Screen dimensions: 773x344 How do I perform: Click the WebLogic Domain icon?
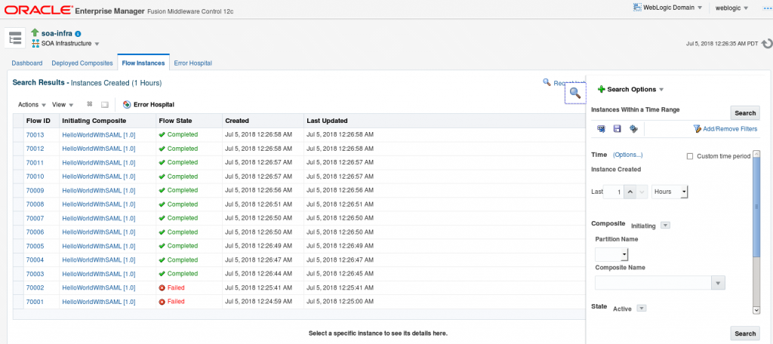click(x=636, y=8)
